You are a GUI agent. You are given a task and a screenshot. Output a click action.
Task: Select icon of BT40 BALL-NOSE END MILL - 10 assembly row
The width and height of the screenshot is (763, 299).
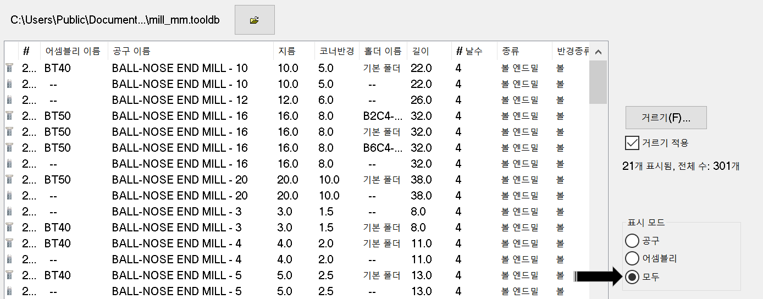click(x=9, y=68)
